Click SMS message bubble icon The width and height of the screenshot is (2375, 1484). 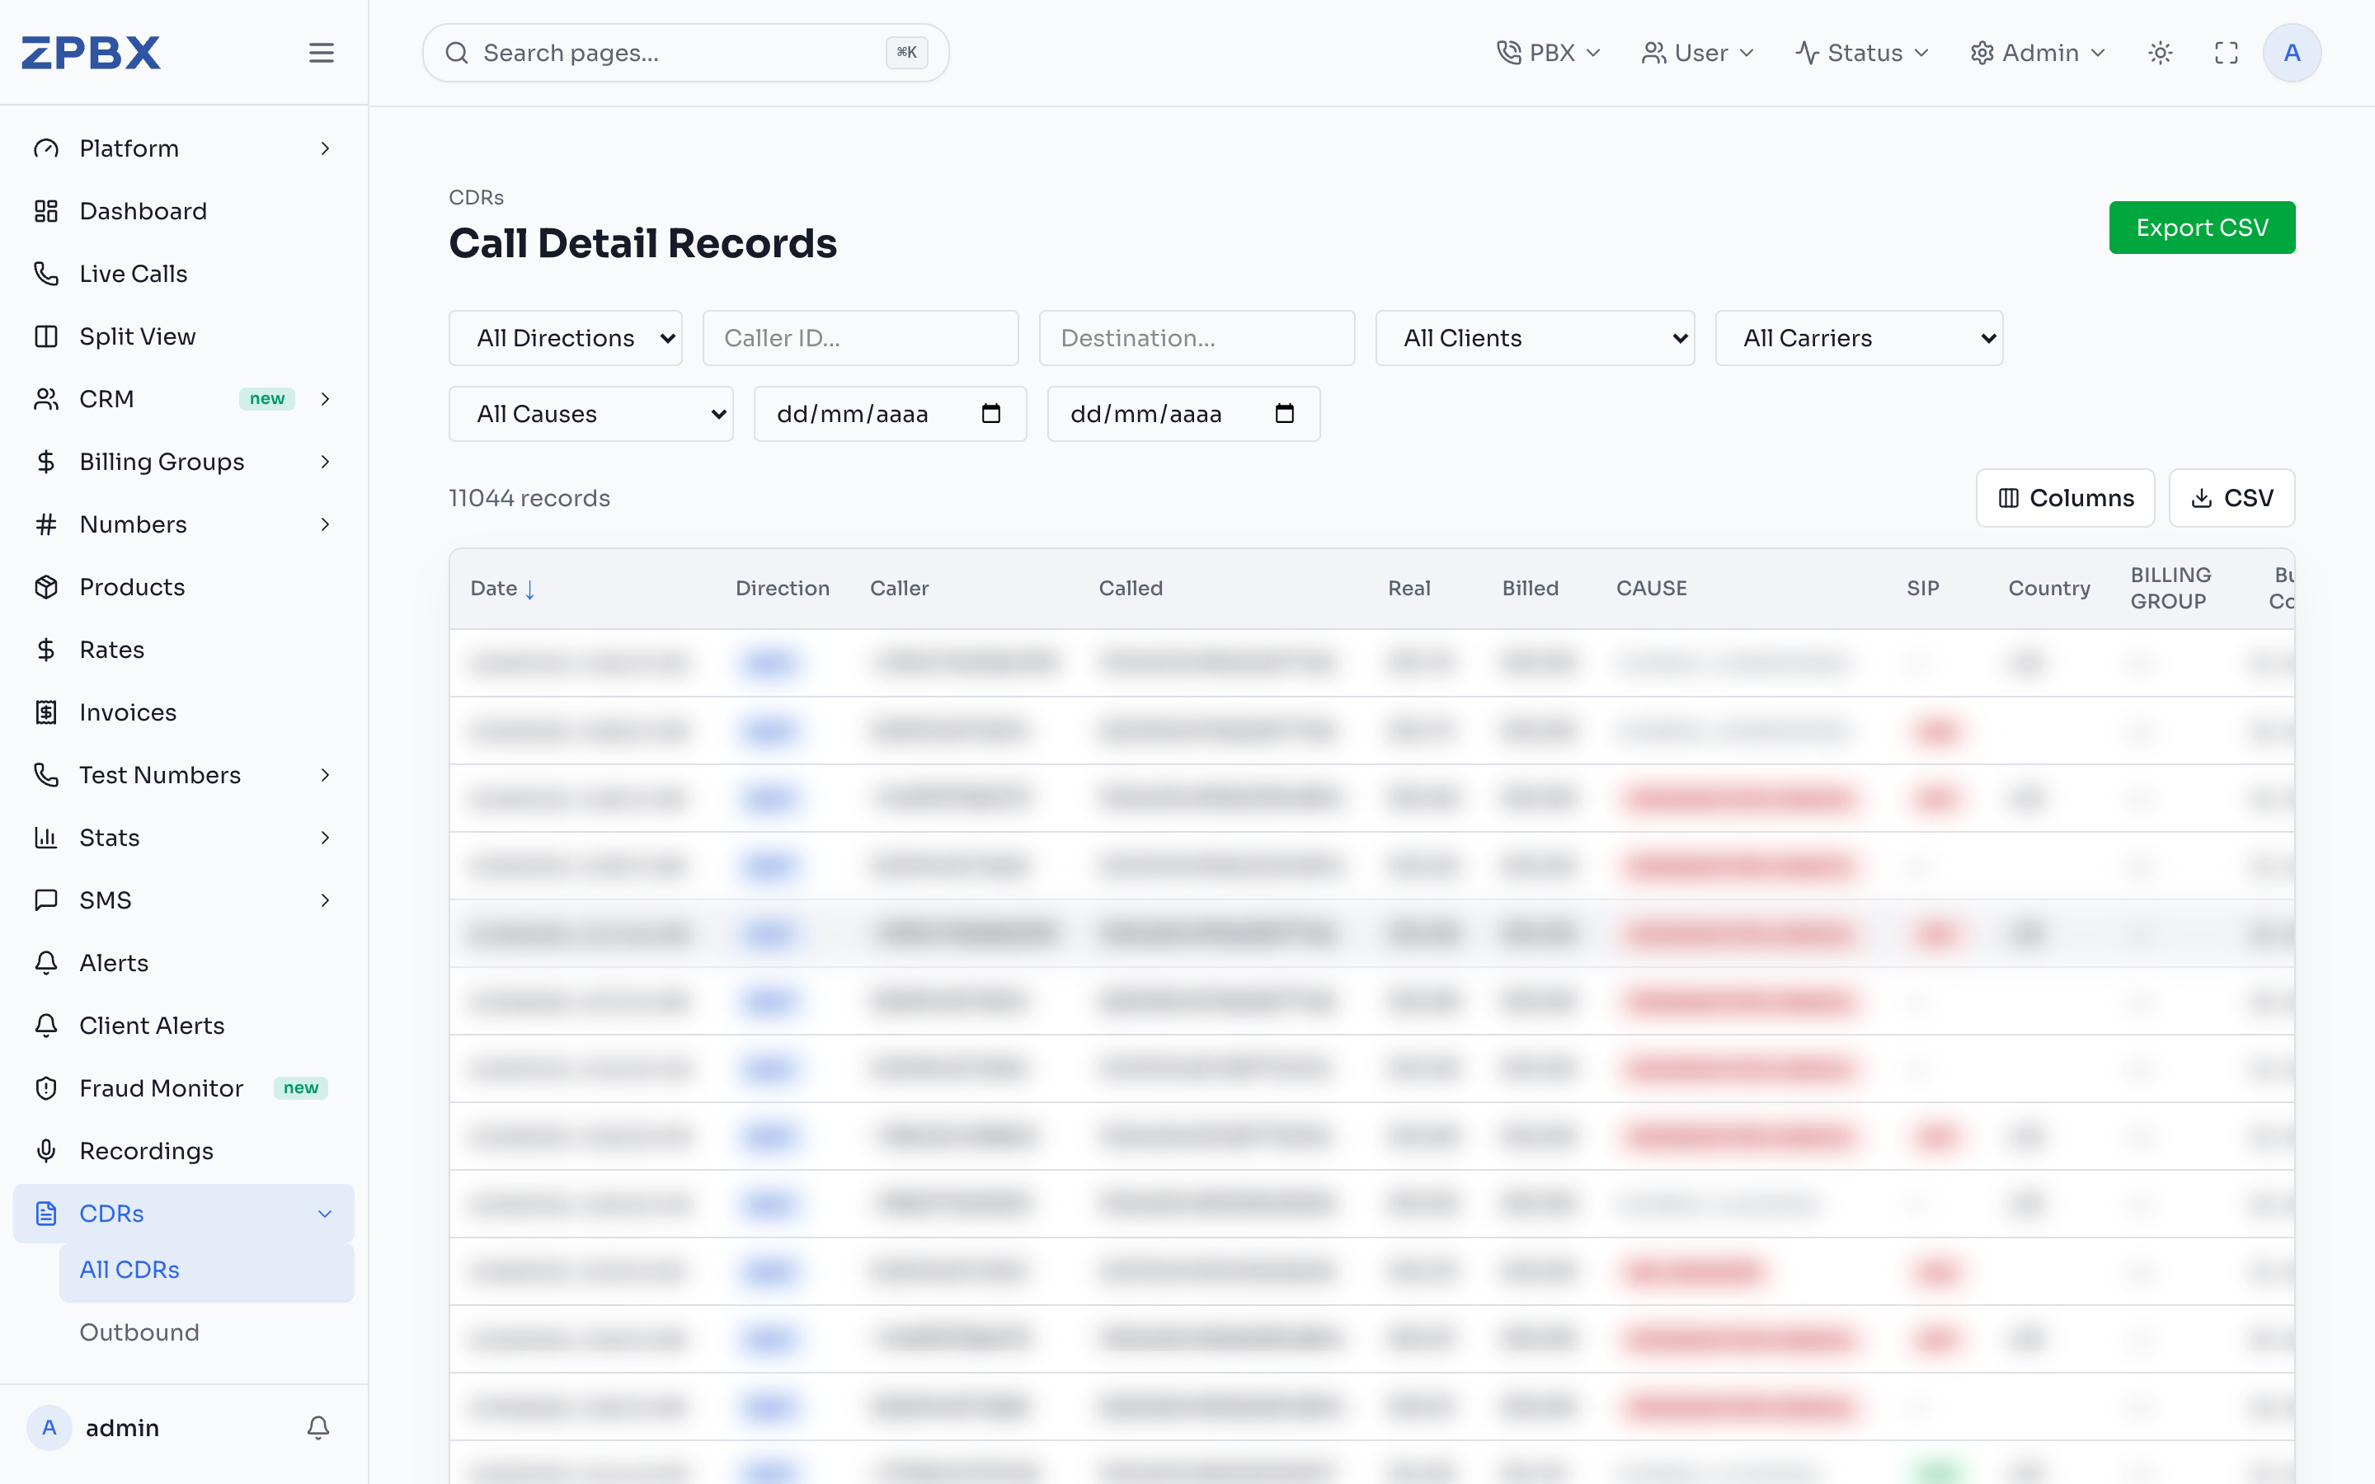click(46, 900)
